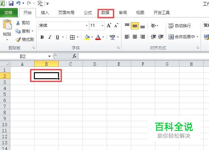Screen dimensions: 209x150
Task: Open the 复制 dropdown arrow
Action: (x=33, y=31)
